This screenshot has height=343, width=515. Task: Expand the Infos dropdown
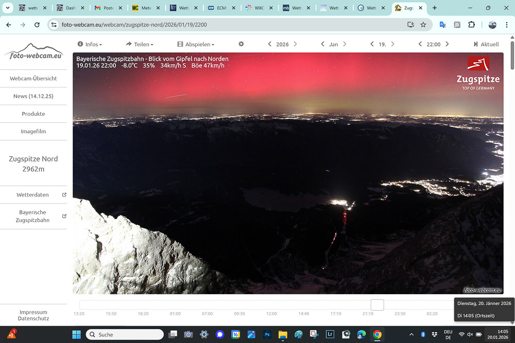(x=90, y=44)
